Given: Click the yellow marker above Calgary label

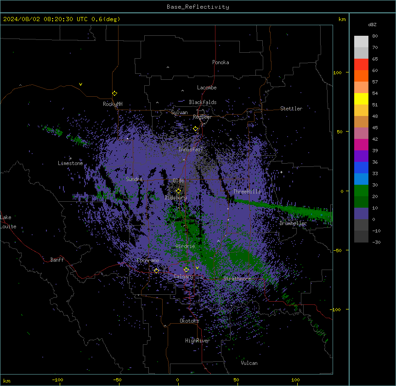Looking at the screenshot, I should 186,270.
